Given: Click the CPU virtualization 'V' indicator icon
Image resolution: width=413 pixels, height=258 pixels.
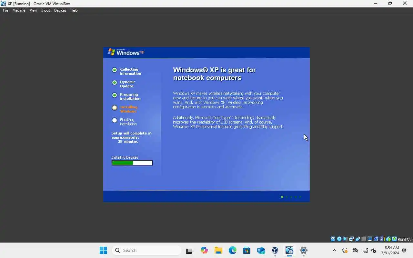Looking at the screenshot, I should point(381,239).
